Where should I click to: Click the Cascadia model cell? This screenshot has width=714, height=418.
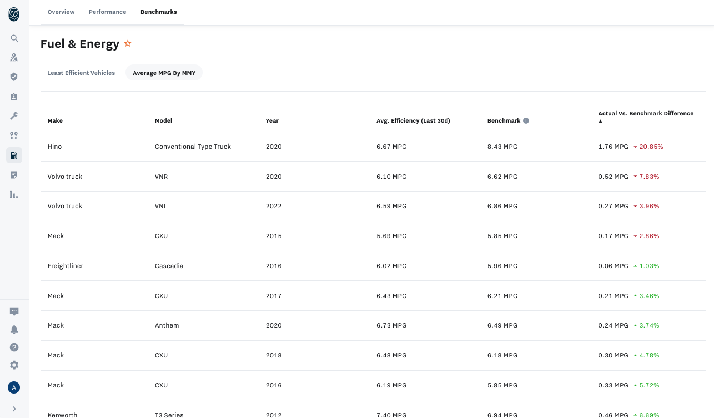[x=169, y=266]
